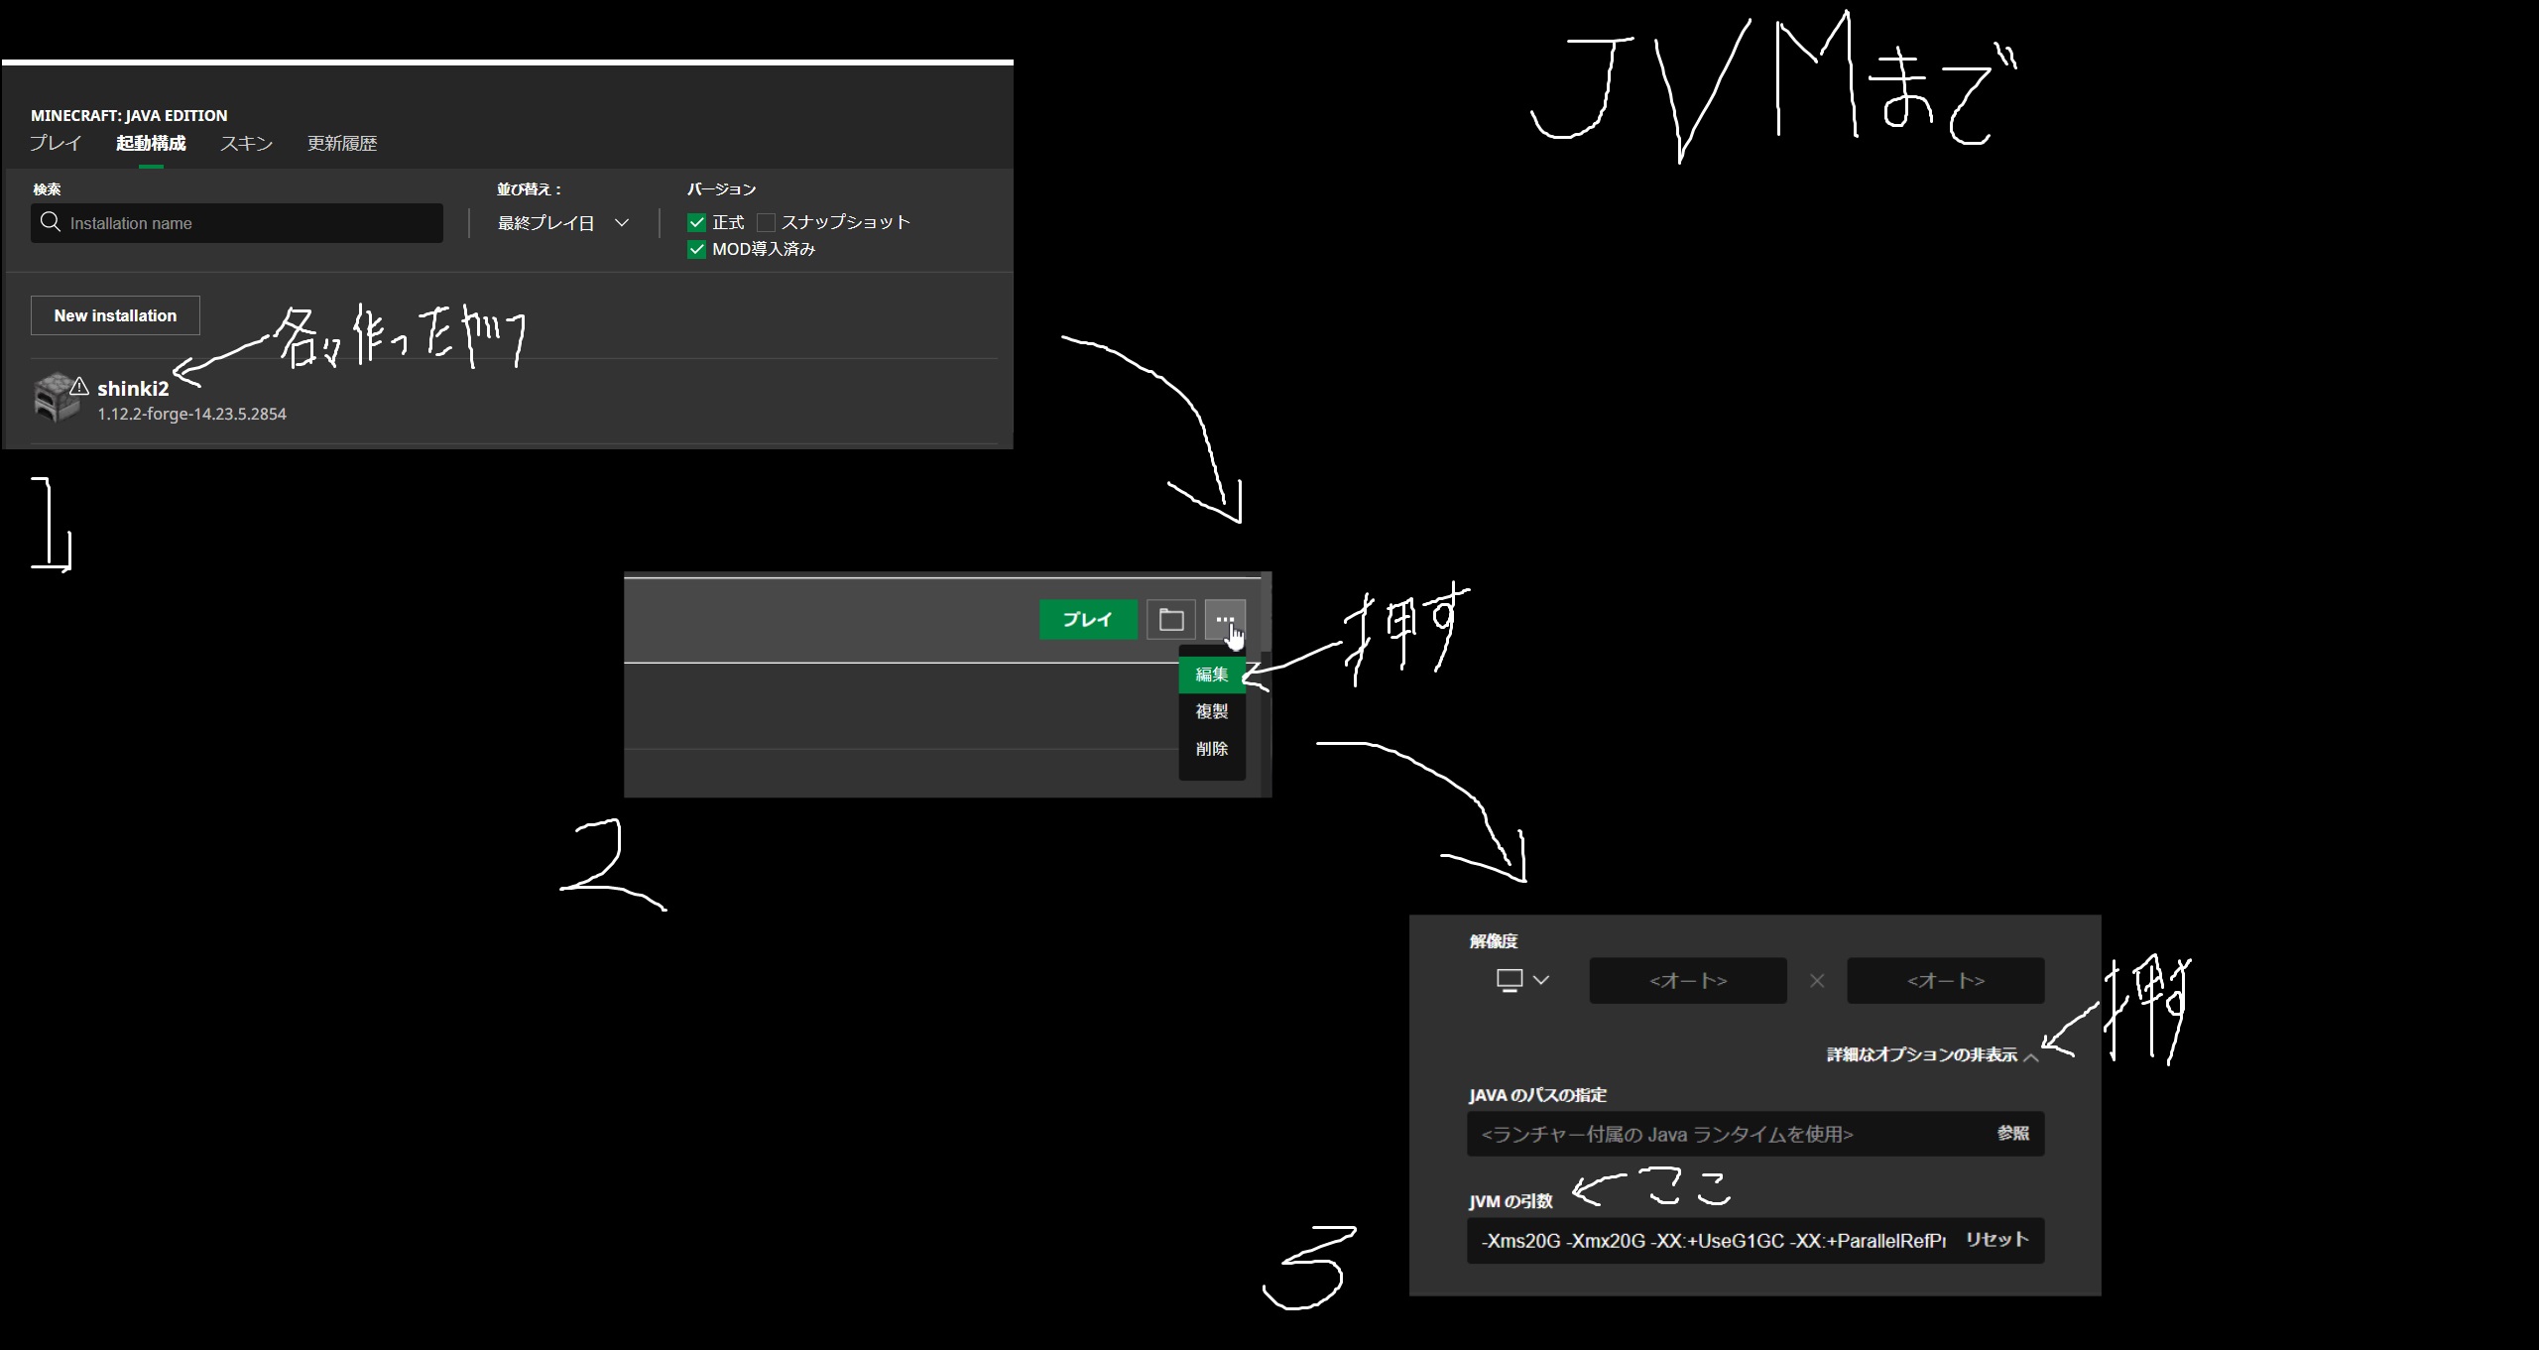The width and height of the screenshot is (2539, 1350).
Task: Click the three-dots more options button
Action: click(x=1225, y=620)
